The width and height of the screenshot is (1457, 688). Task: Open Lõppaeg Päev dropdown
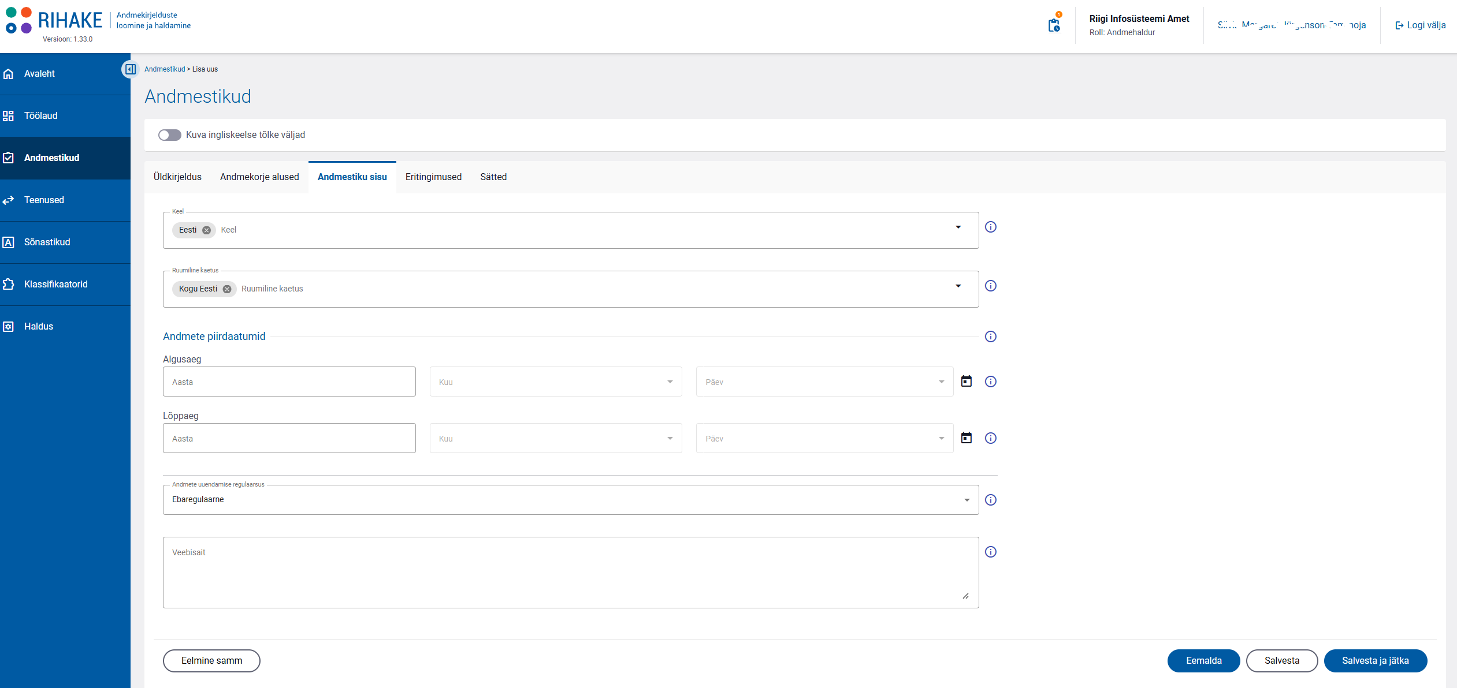pos(824,438)
